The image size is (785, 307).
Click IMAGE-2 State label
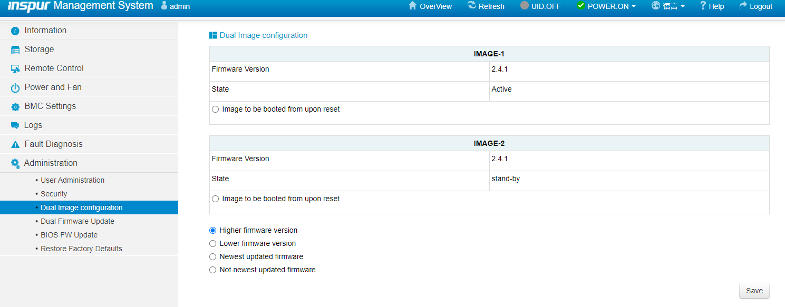220,179
